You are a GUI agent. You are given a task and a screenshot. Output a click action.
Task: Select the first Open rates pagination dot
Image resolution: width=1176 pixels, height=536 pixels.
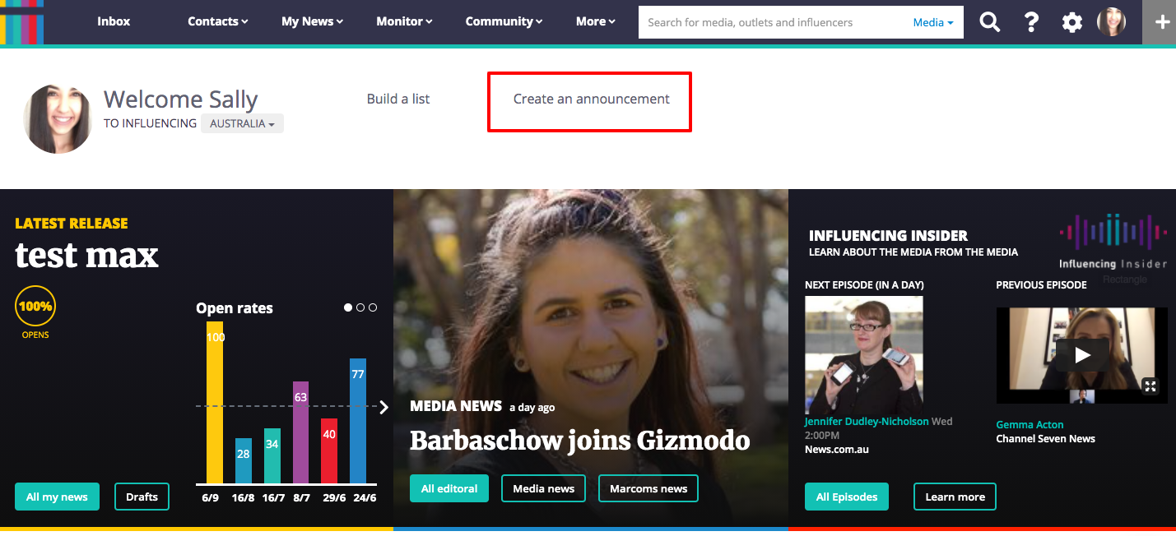tap(348, 307)
